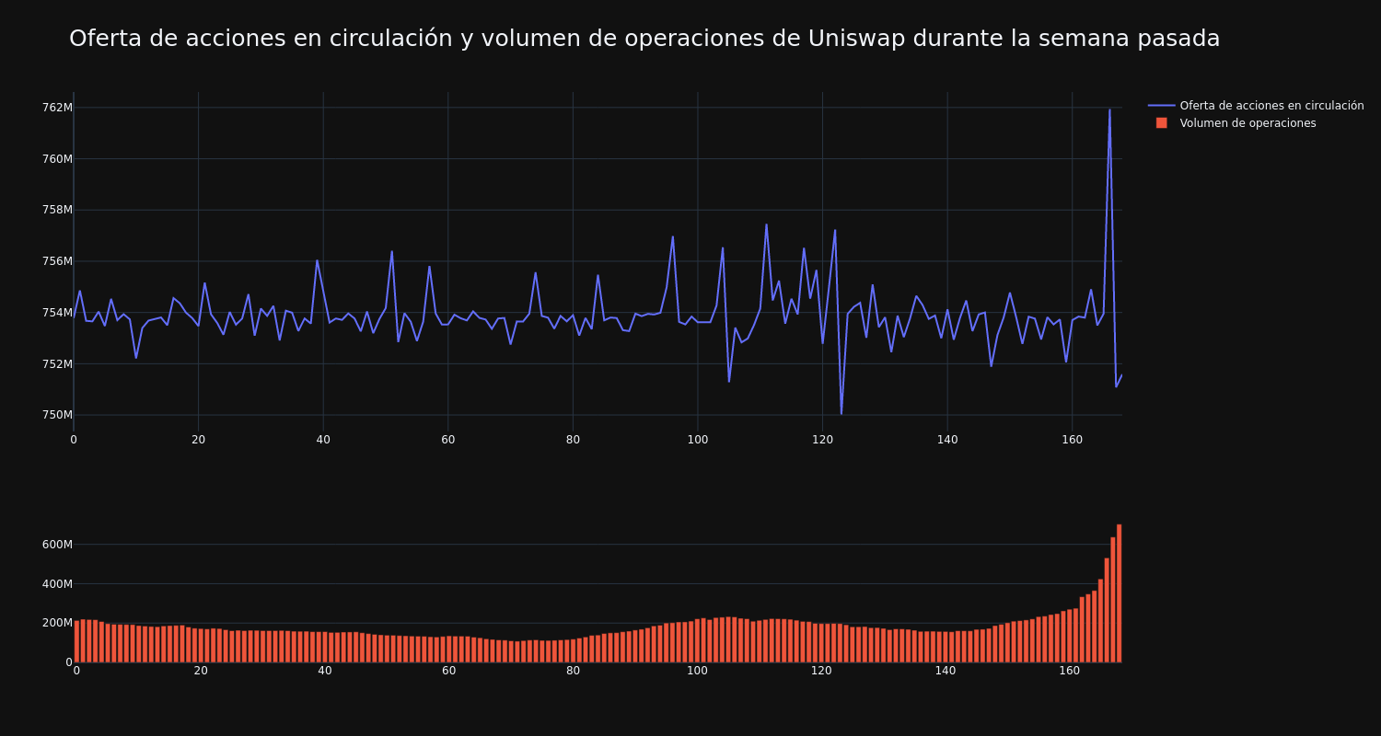This screenshot has height=736, width=1381.
Task: Click the blue line legend marker
Action: pyautogui.click(x=1162, y=106)
